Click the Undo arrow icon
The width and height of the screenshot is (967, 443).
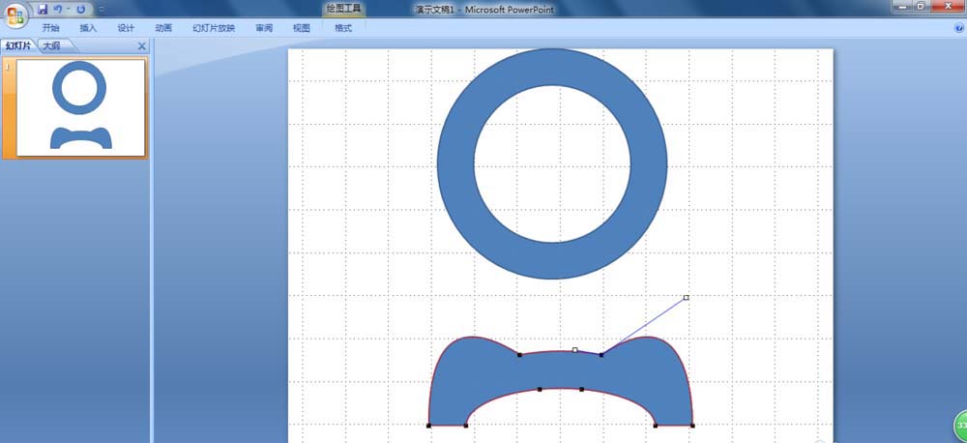tap(57, 10)
